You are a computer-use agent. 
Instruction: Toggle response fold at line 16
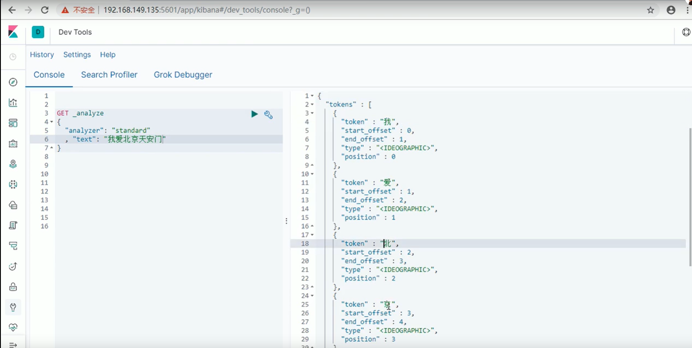[312, 226]
